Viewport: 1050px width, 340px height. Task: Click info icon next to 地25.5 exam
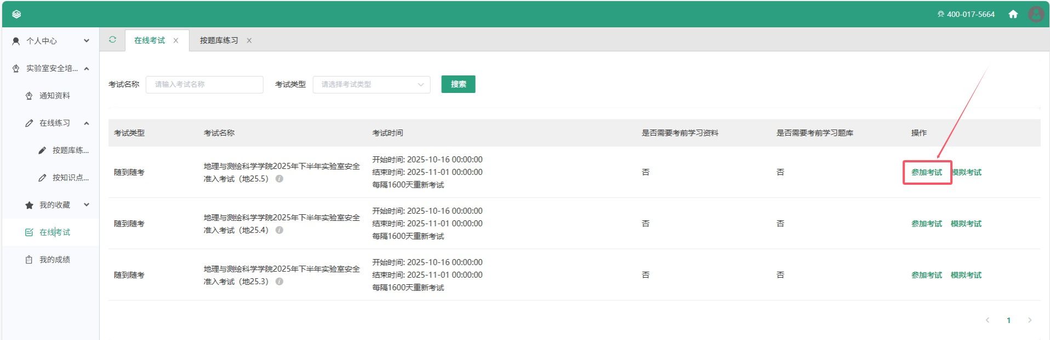click(x=279, y=179)
